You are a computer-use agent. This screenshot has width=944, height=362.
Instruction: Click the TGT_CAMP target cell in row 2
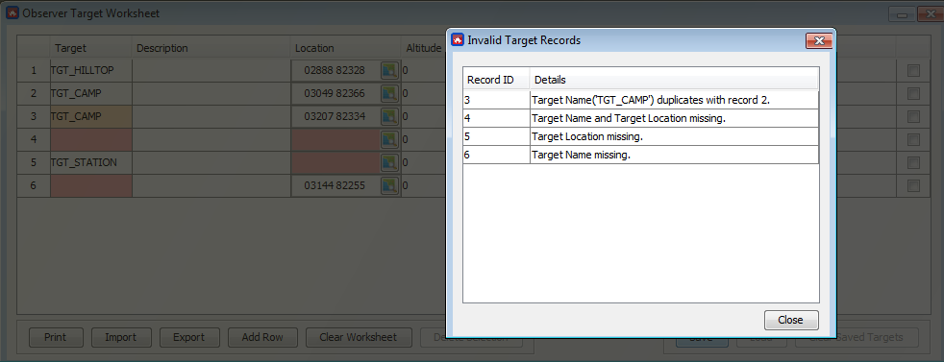91,93
